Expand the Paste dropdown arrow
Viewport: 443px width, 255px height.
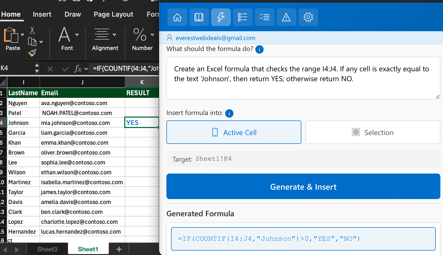click(x=22, y=35)
